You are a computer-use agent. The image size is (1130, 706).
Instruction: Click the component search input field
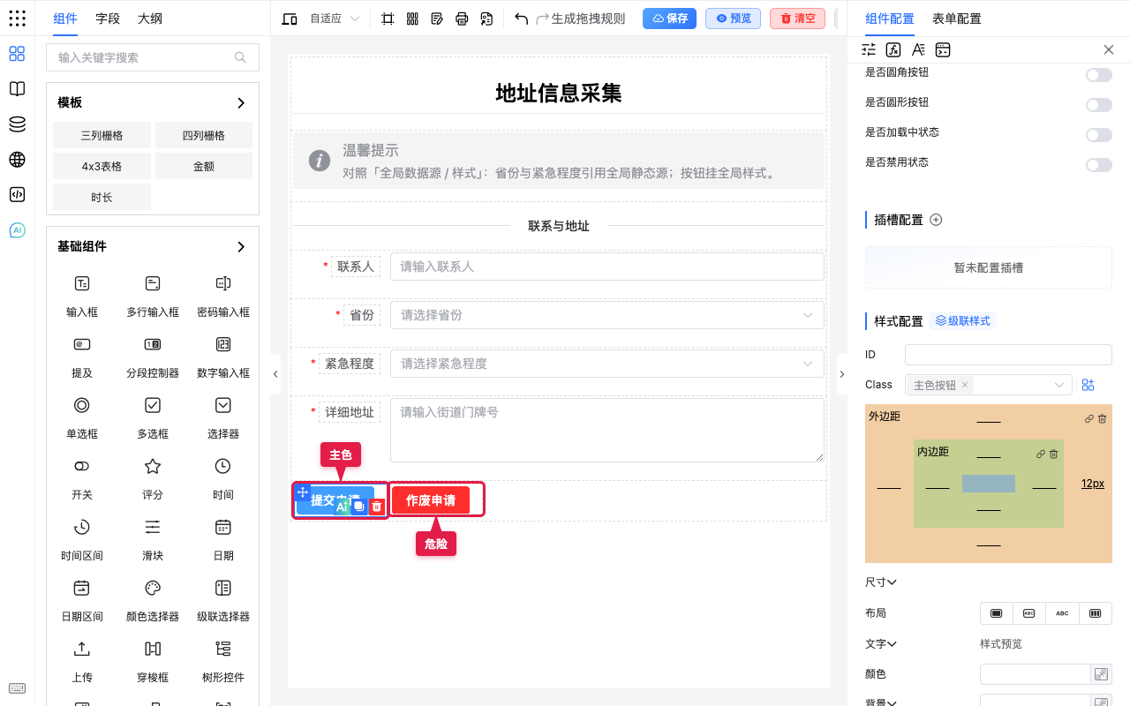pos(153,57)
